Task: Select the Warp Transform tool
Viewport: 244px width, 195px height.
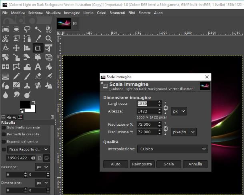Action: tap(27, 67)
